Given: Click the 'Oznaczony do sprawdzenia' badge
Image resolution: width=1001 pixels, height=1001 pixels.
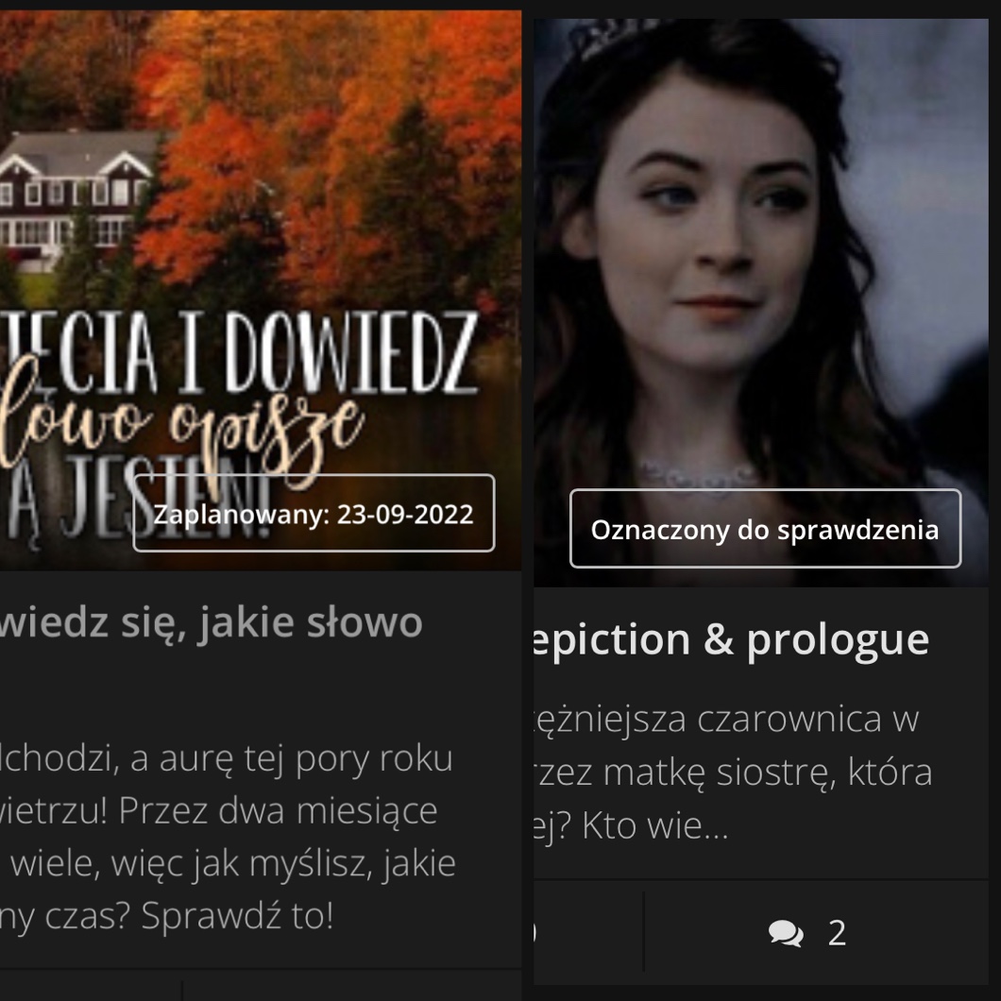Looking at the screenshot, I should point(765,529).
